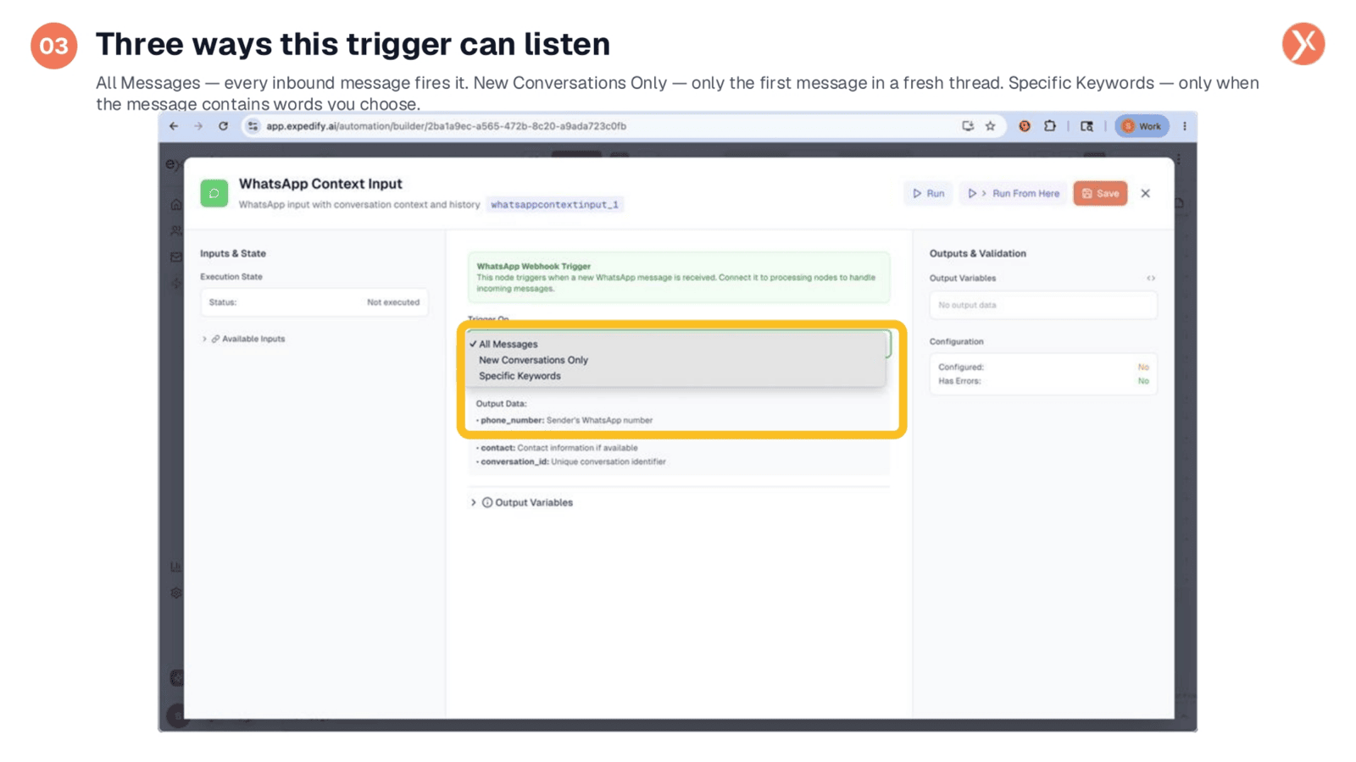Image resolution: width=1356 pixels, height=762 pixels.
Task: Run the WhatsApp Context Input node
Action: point(929,193)
